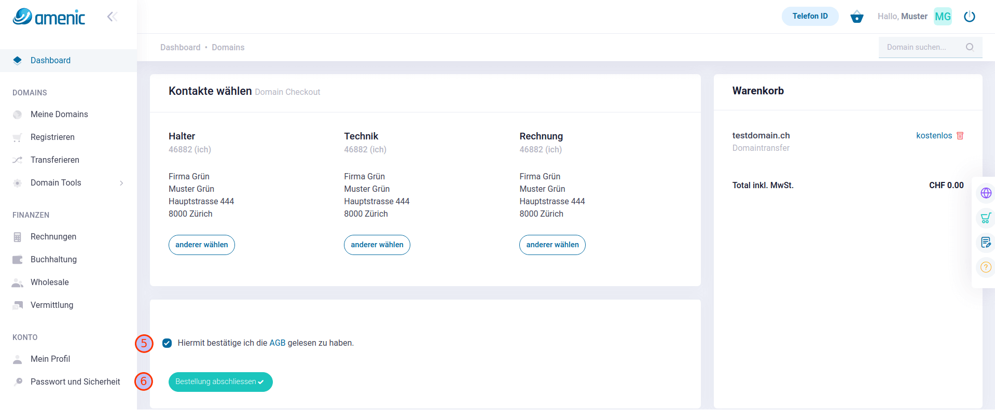Image resolution: width=995 pixels, height=410 pixels.
Task: Open the cart icon in right floating panel
Action: tap(986, 218)
